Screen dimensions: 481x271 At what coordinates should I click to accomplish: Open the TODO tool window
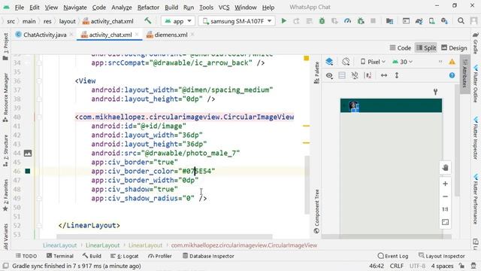pyautogui.click(x=26, y=256)
